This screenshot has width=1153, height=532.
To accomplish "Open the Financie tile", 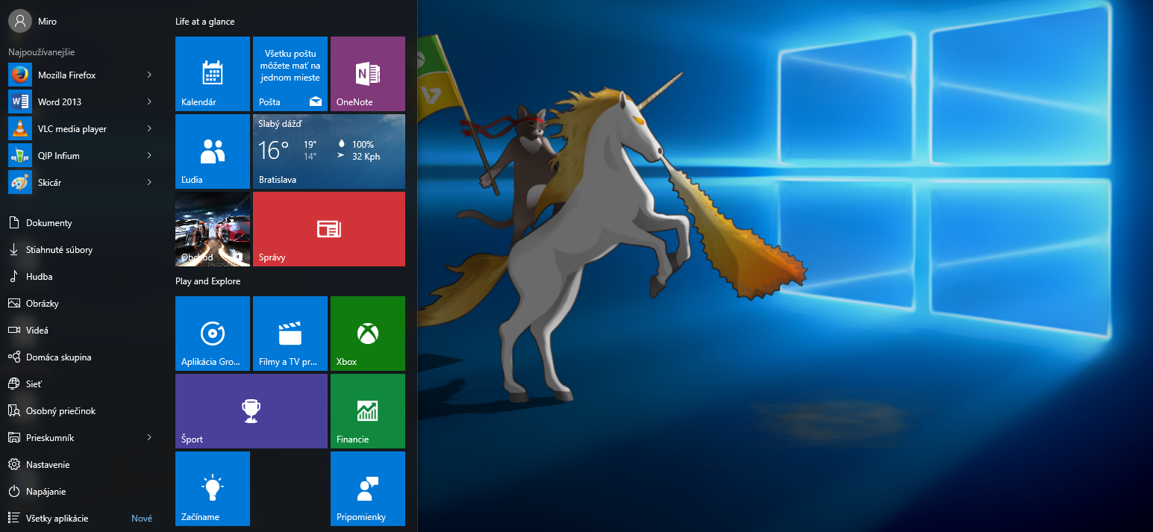I will [368, 411].
